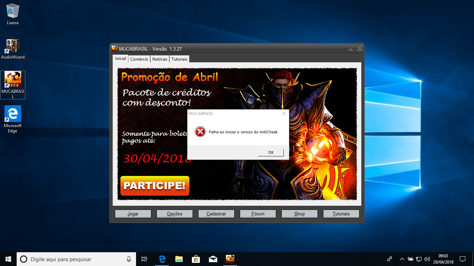Launch Edge from the taskbar

coord(162,259)
